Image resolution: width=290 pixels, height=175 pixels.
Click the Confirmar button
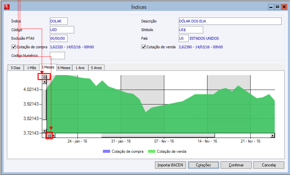tap(236, 165)
